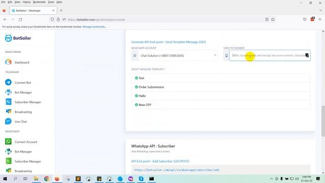Open Chrome from the taskbar
Image resolution: width=325 pixels, height=183 pixels.
[x=46, y=178]
